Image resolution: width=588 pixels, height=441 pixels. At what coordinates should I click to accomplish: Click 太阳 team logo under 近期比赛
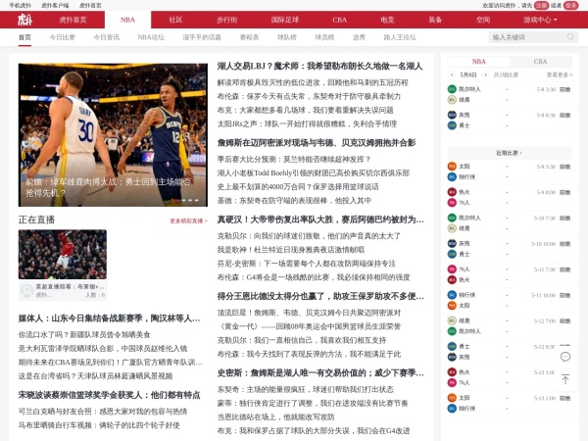click(x=452, y=167)
